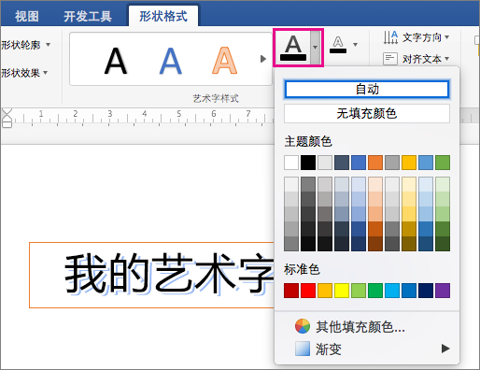480x370 pixels.
Task: Apply the blue WordArt style A
Action: [x=171, y=61]
